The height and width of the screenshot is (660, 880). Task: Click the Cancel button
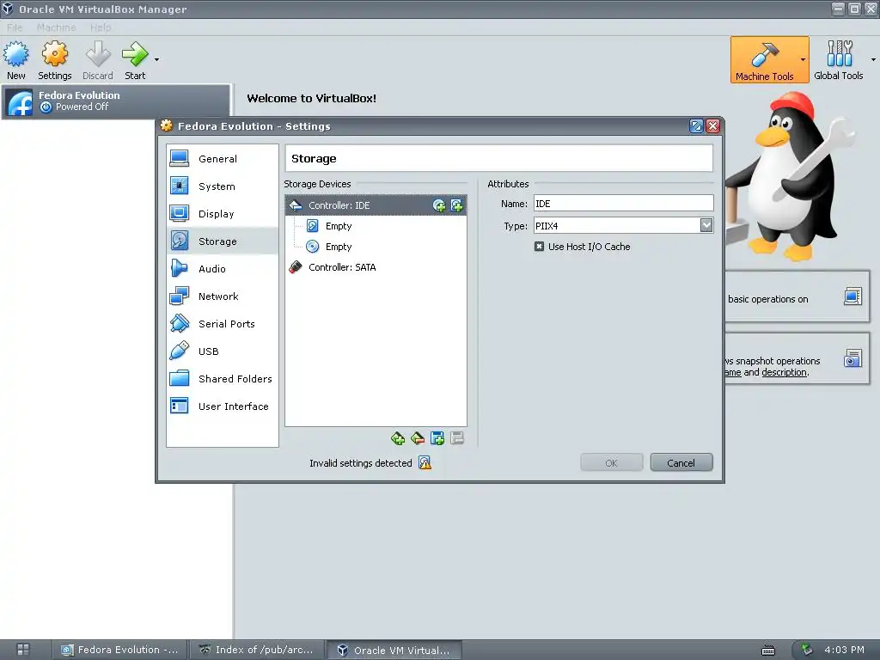(681, 463)
